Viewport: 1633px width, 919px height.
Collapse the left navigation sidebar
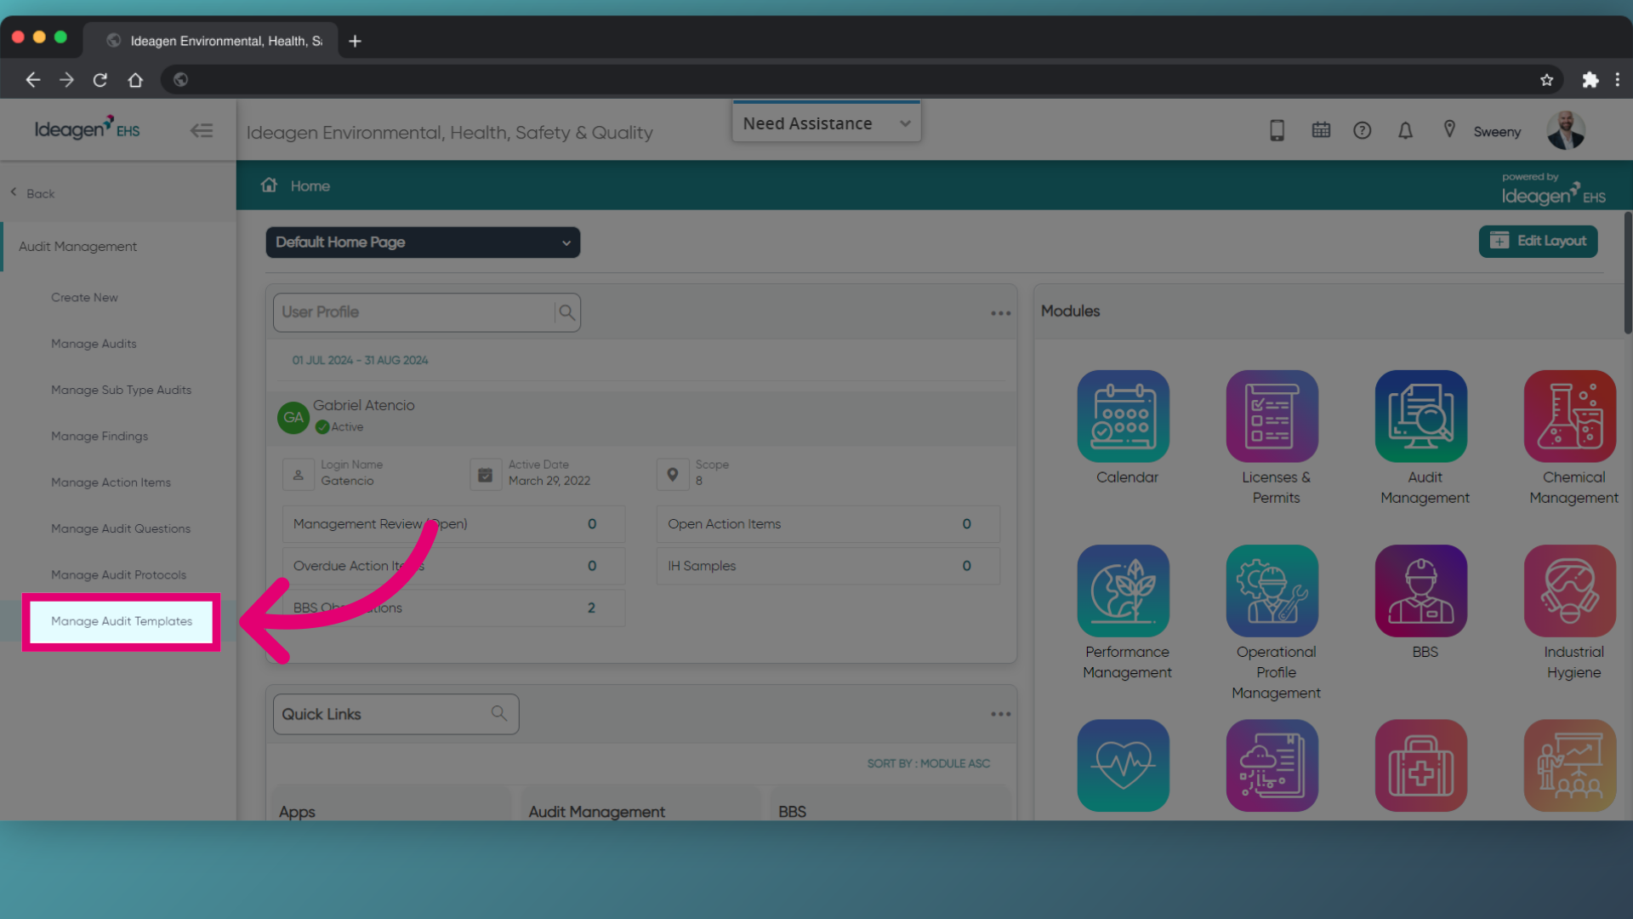[x=202, y=130]
